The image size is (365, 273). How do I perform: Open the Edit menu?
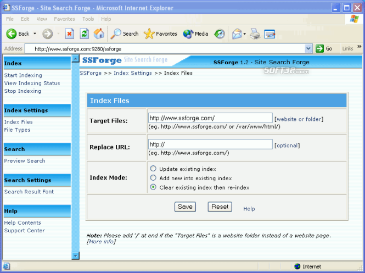click(x=25, y=19)
